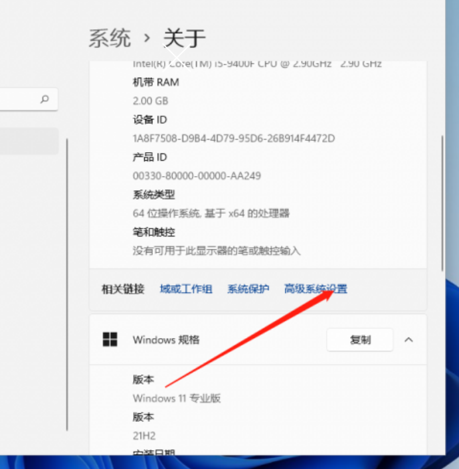
Task: Open the 系统保护 link
Action: click(x=248, y=289)
